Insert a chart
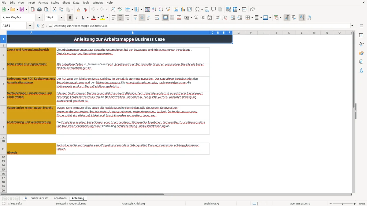Viewport: 367px width, 206px height. [183, 9]
